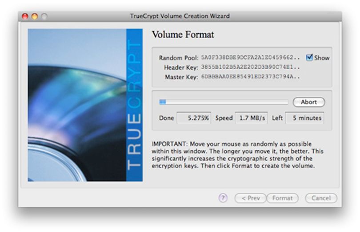Click the Random Pool hex value

[251, 57]
